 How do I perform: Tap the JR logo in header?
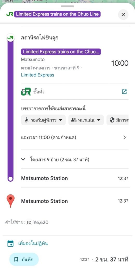pyautogui.click(x=10, y=14)
